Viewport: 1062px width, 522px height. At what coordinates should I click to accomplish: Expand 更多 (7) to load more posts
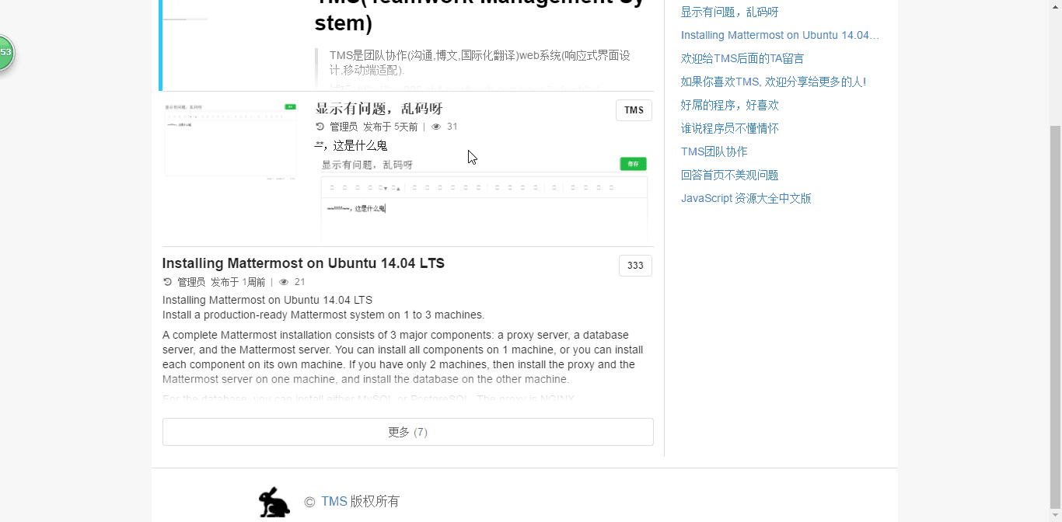coord(407,431)
